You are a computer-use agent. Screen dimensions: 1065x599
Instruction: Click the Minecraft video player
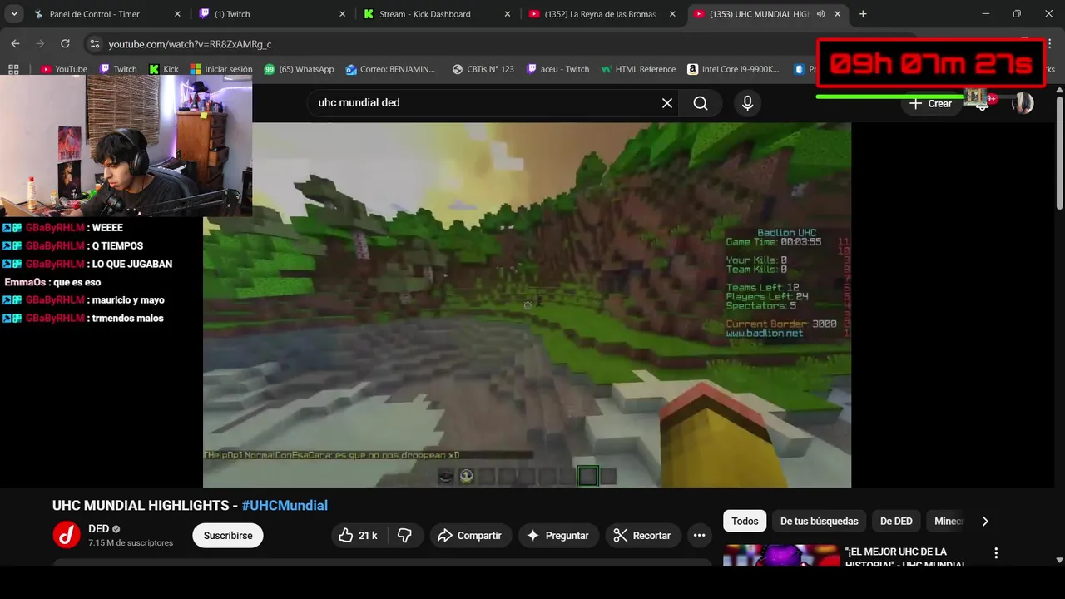tap(527, 304)
